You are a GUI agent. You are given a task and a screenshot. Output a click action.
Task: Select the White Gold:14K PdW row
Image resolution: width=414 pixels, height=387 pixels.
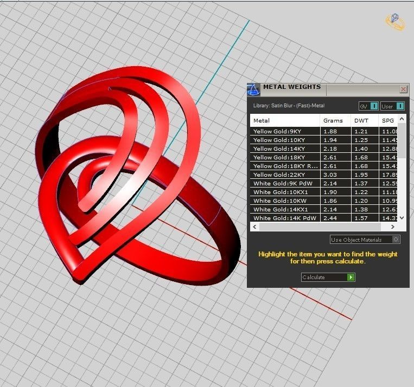pos(324,218)
